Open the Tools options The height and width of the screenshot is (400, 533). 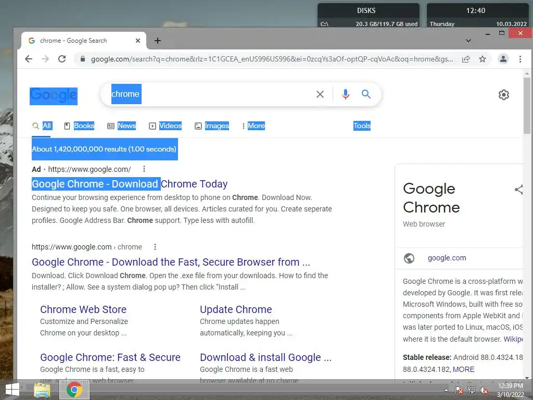(362, 126)
